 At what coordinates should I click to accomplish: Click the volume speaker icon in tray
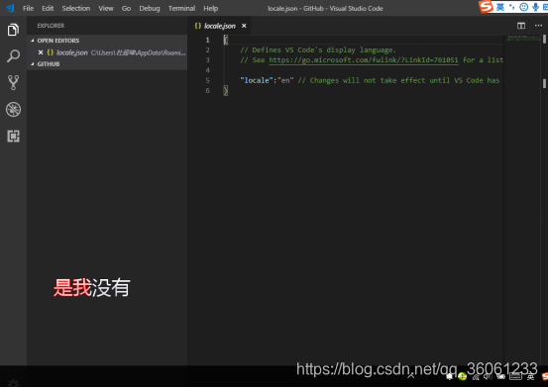(x=488, y=376)
